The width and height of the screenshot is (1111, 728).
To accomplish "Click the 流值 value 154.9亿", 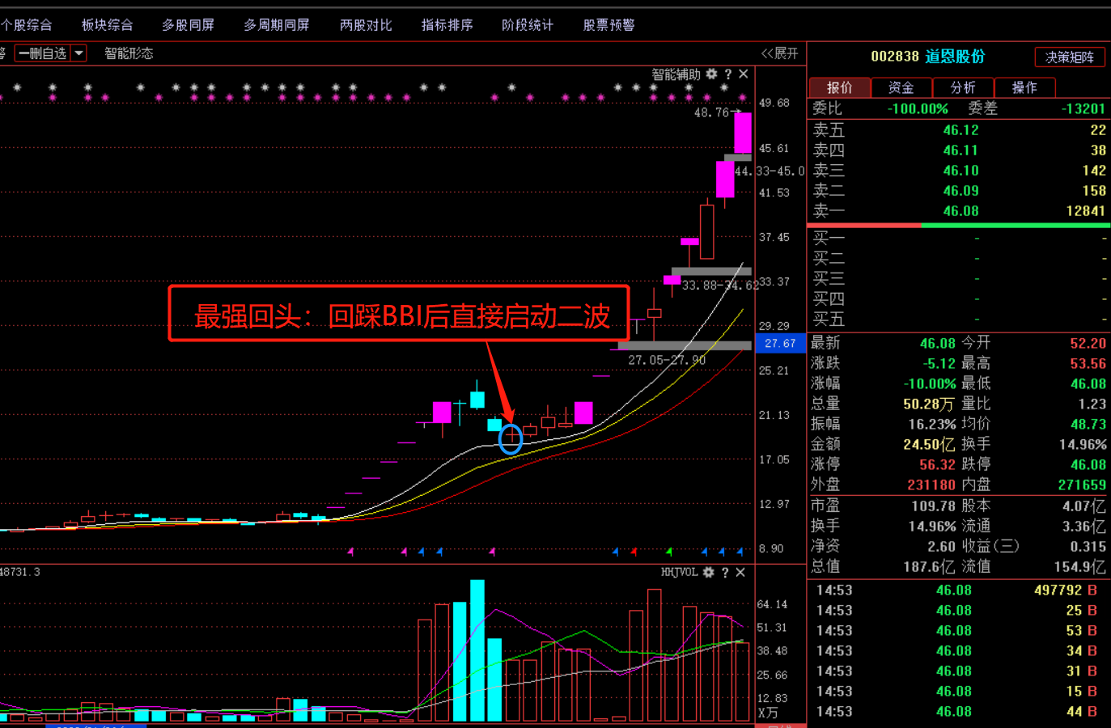I will click(1079, 566).
